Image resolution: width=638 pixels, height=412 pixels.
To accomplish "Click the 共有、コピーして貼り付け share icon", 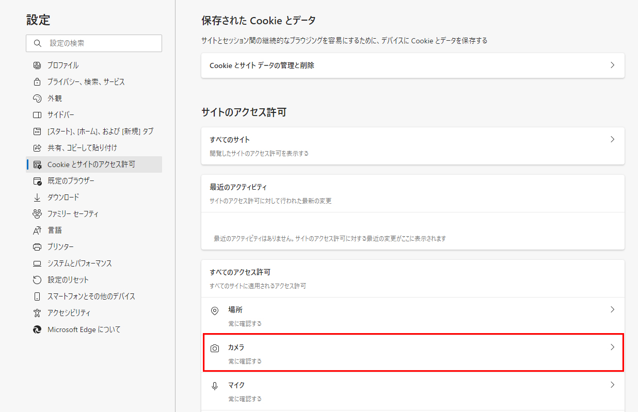I will [37, 148].
